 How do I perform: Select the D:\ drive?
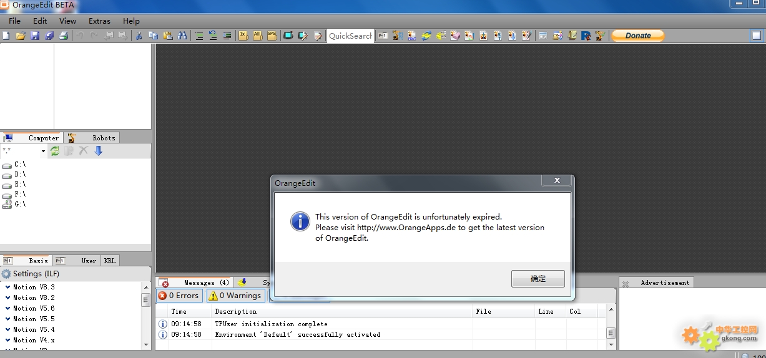pos(14,175)
